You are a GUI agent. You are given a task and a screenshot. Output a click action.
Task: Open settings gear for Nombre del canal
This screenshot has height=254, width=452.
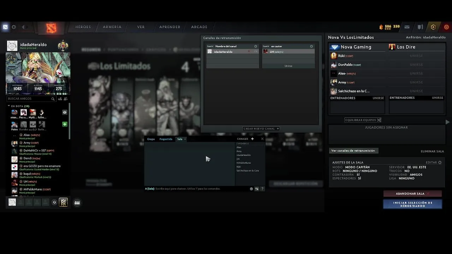pos(256,46)
